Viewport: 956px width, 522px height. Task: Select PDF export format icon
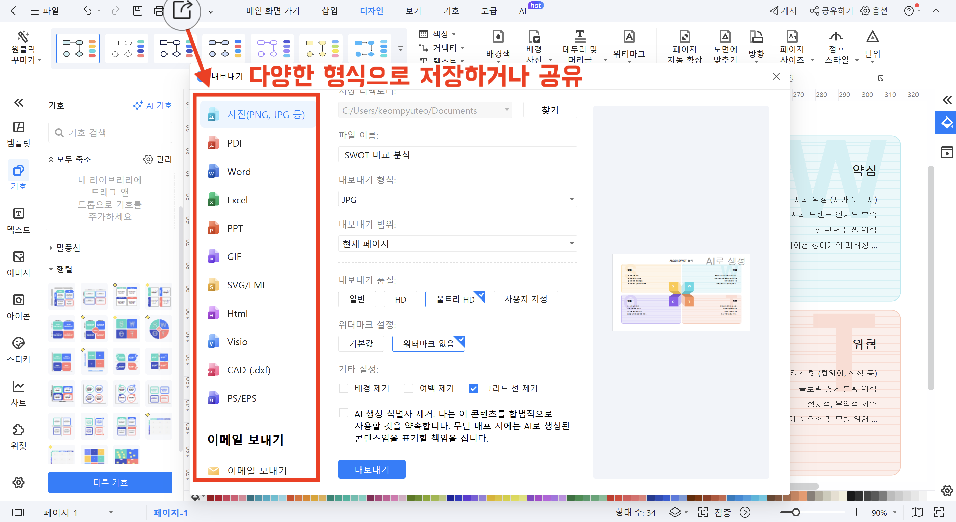click(x=213, y=143)
